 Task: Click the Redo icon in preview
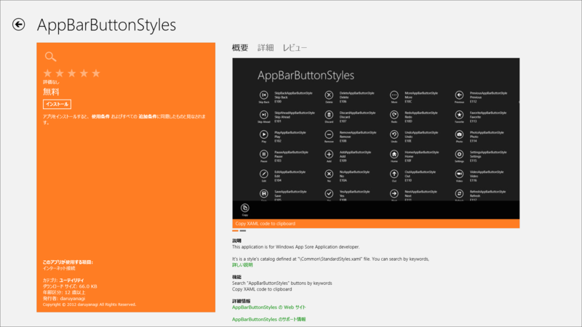point(394,115)
